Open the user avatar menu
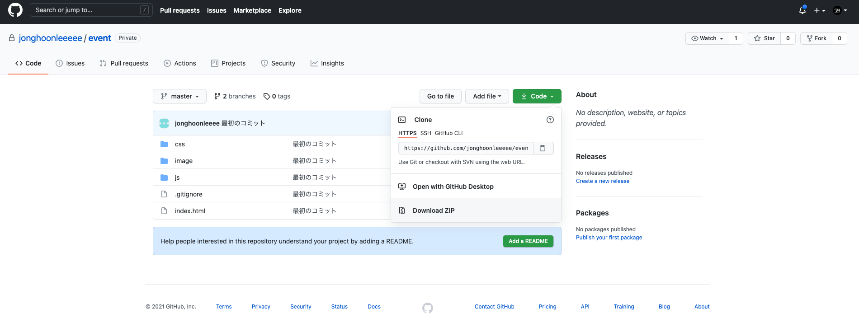Screen dimensions: 859x318 (840, 10)
